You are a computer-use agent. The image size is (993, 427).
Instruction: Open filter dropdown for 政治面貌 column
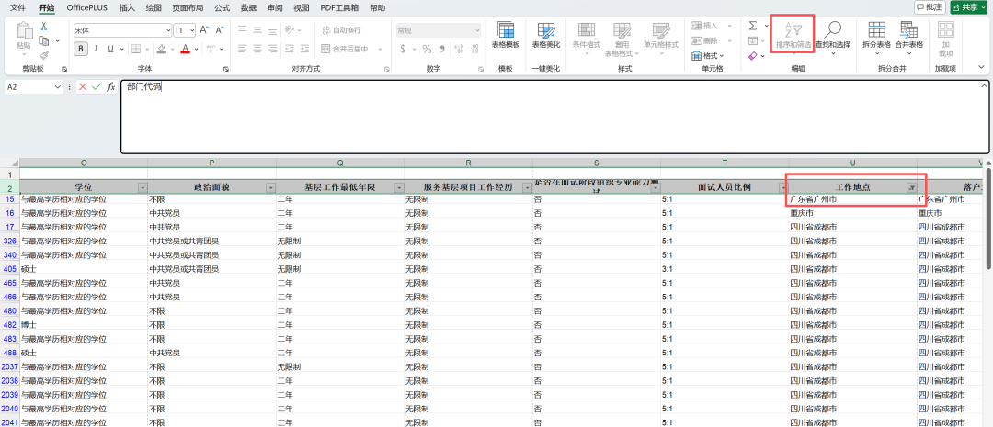[x=271, y=187]
